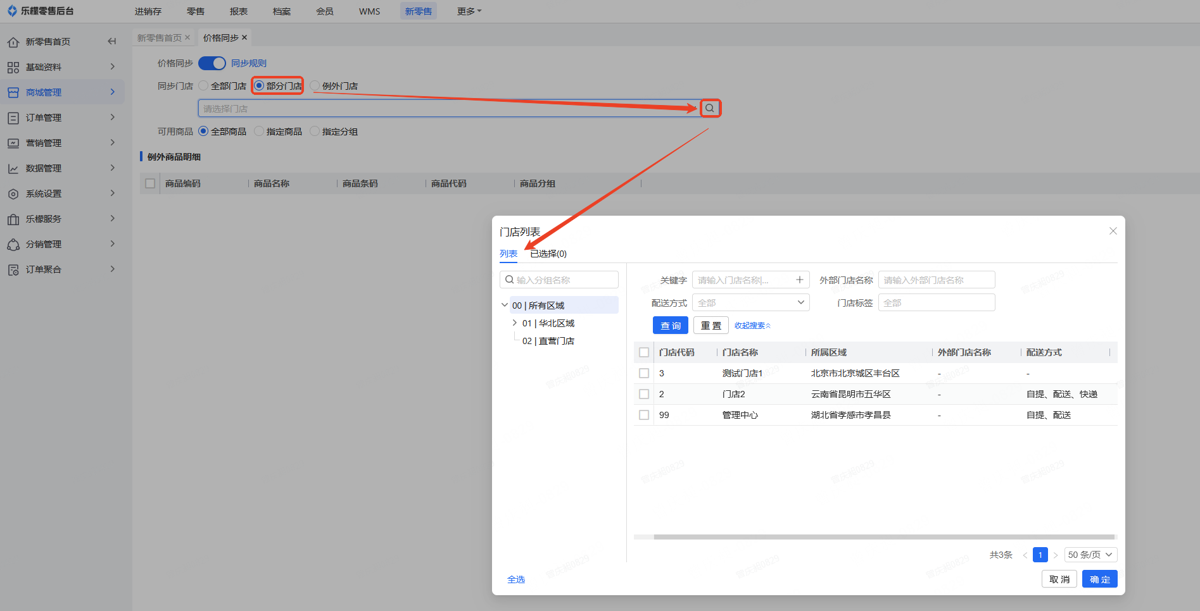Screen dimensions: 1200x611
Task: Expand 营销管理 sidebar chevron
Action: pyautogui.click(x=113, y=142)
